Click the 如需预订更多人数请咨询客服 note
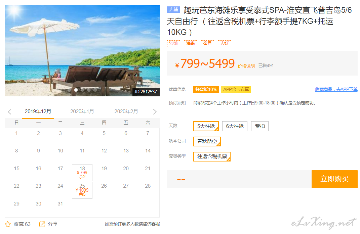 pos(132,224)
